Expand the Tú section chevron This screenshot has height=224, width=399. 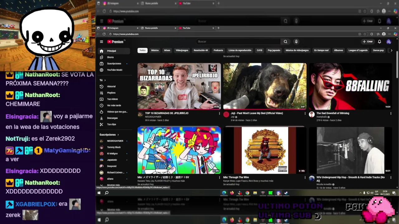point(105,80)
